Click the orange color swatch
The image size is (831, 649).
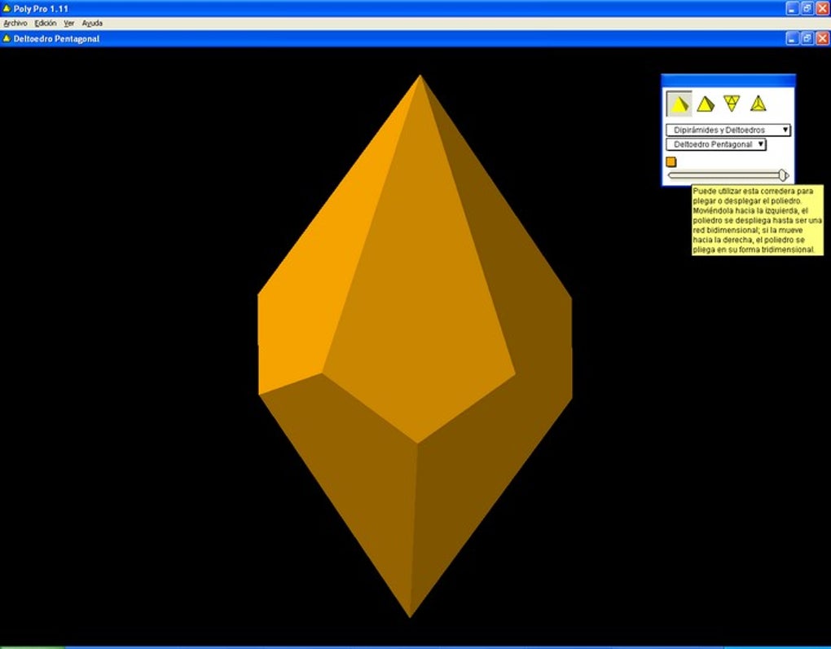coord(671,161)
